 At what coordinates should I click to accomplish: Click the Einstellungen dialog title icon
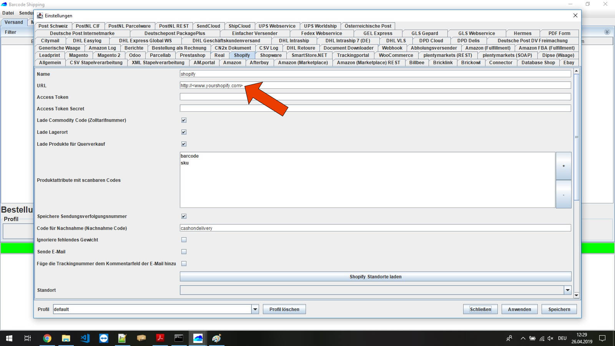coord(40,15)
